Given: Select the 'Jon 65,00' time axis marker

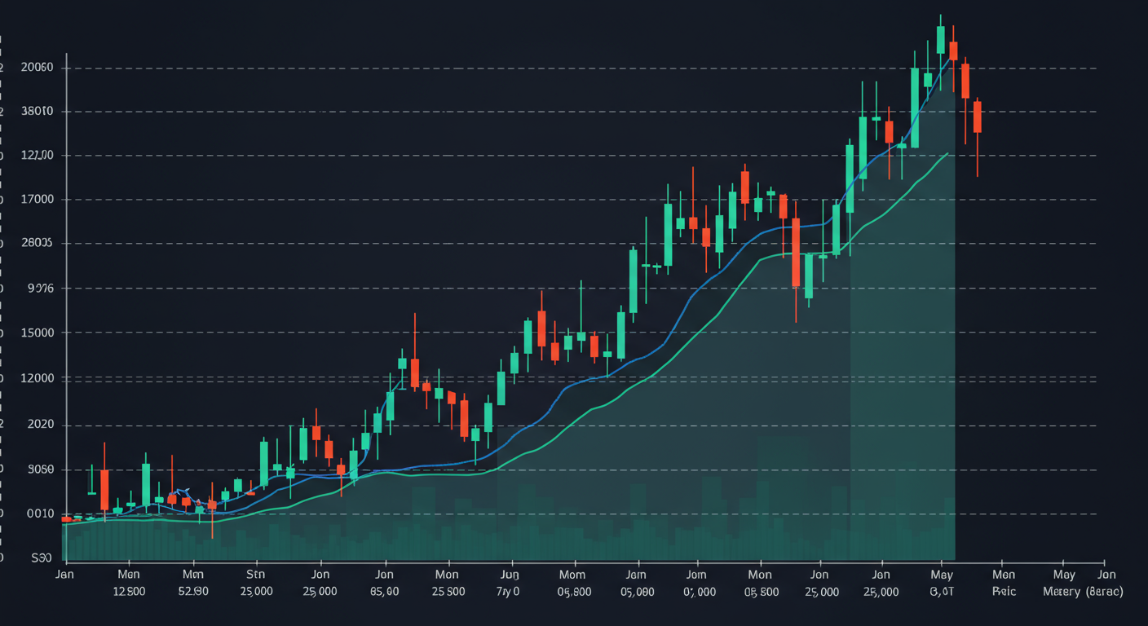Looking at the screenshot, I should click(x=384, y=583).
